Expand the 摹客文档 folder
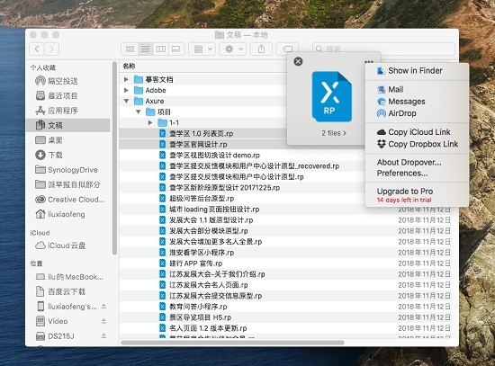 pyautogui.click(x=126, y=79)
